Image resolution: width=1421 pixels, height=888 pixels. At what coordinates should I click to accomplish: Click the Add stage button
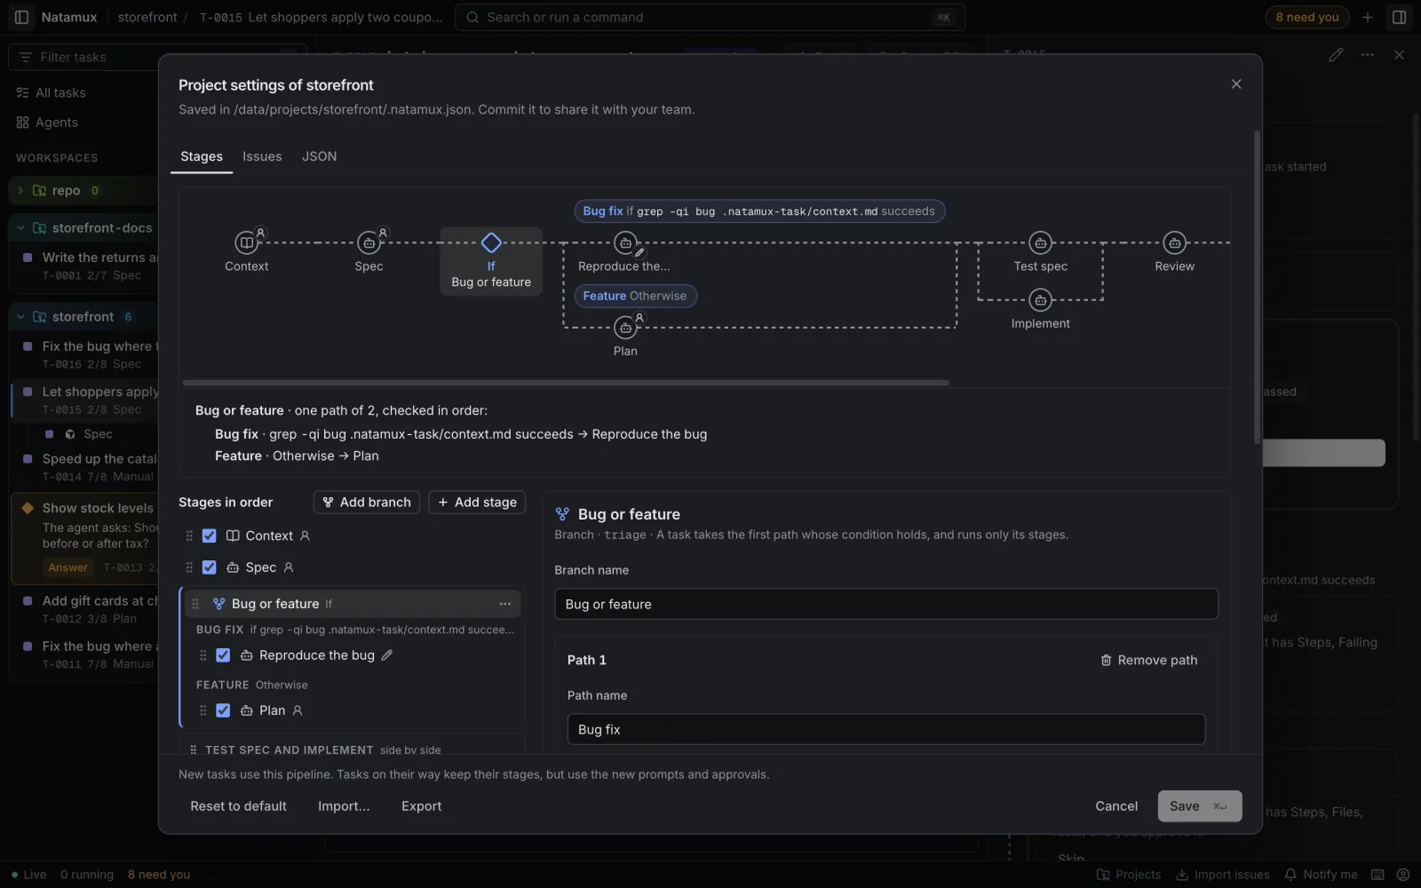click(477, 503)
